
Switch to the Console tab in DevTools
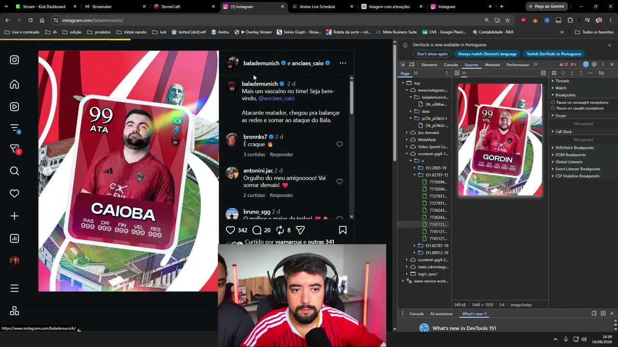pyautogui.click(x=451, y=65)
